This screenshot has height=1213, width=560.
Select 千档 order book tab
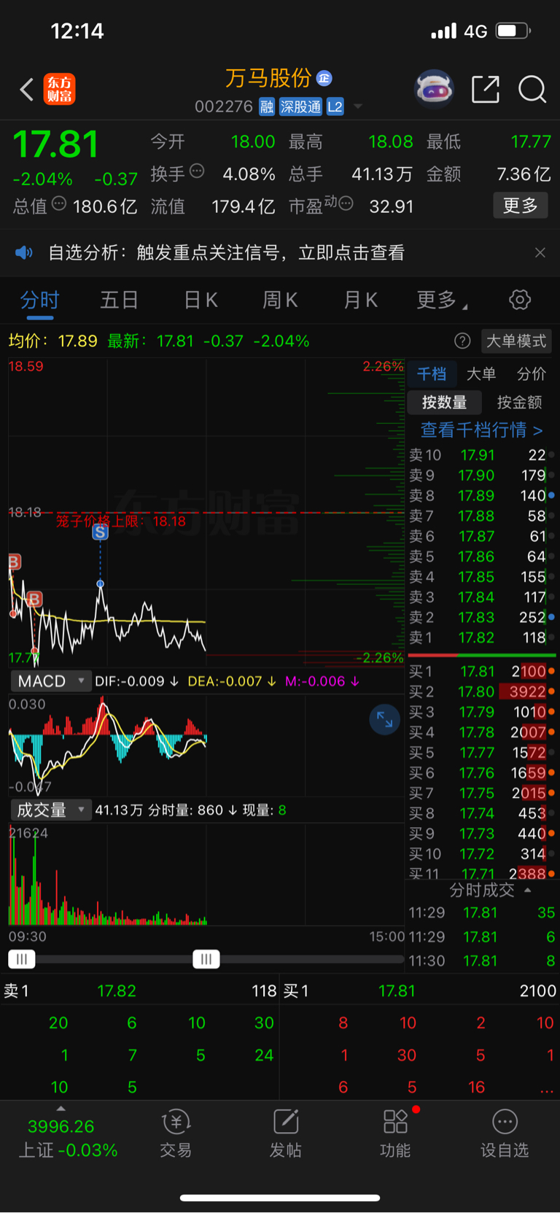pyautogui.click(x=432, y=374)
